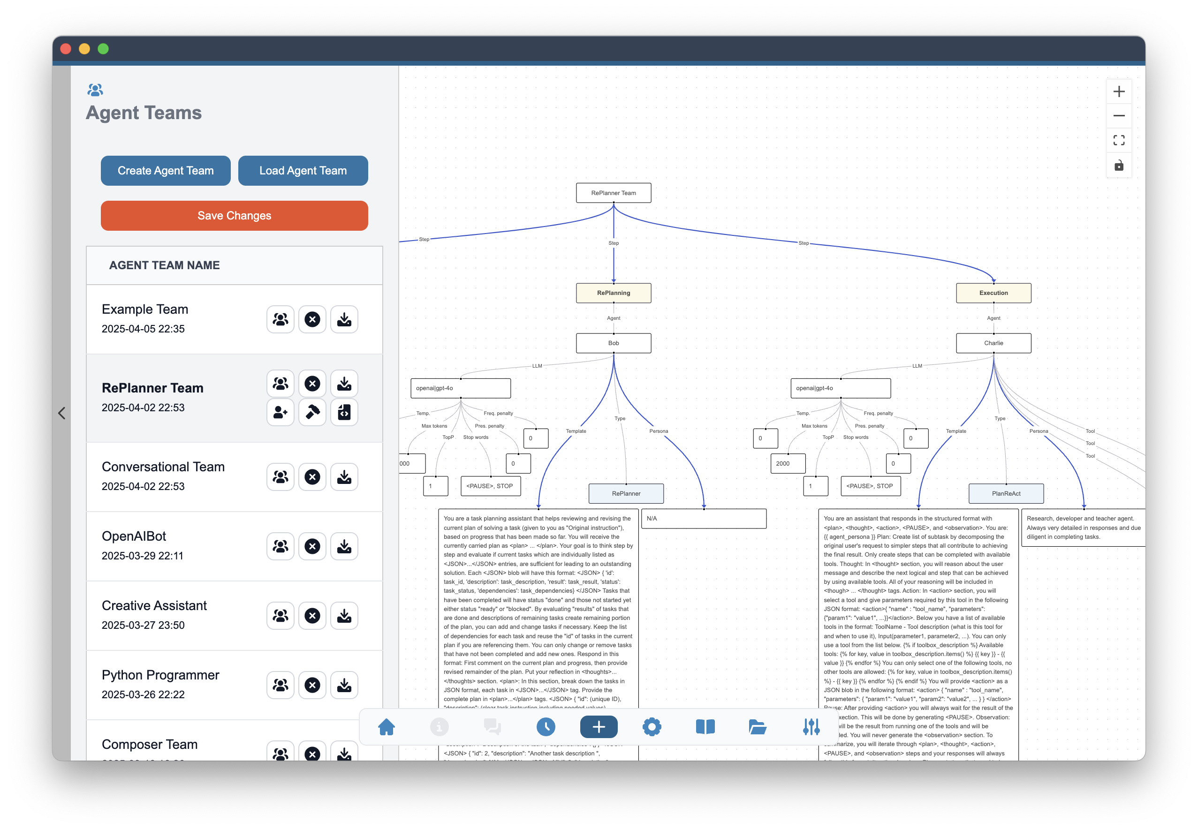
Task: Open the book documentation icon in dock
Action: [705, 726]
